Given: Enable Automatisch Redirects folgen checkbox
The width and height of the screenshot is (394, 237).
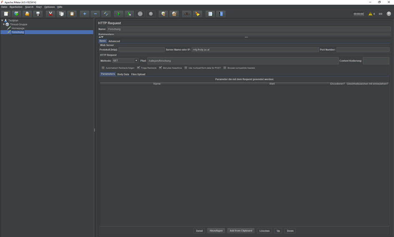Looking at the screenshot, I should [103, 68].
